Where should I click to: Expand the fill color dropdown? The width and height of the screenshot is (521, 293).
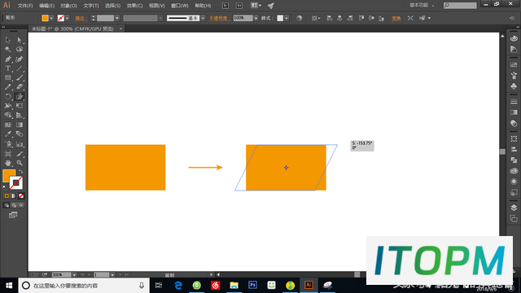[51, 18]
